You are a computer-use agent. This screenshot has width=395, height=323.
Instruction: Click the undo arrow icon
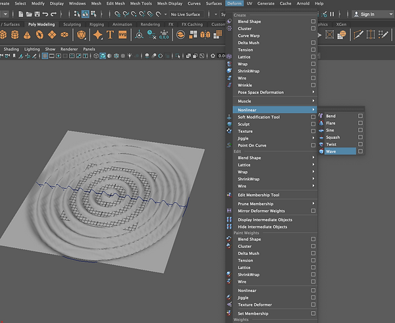[45, 14]
